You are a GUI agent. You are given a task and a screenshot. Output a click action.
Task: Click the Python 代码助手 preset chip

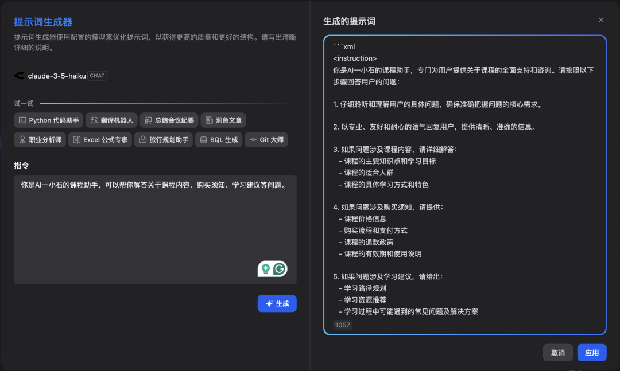pyautogui.click(x=49, y=120)
